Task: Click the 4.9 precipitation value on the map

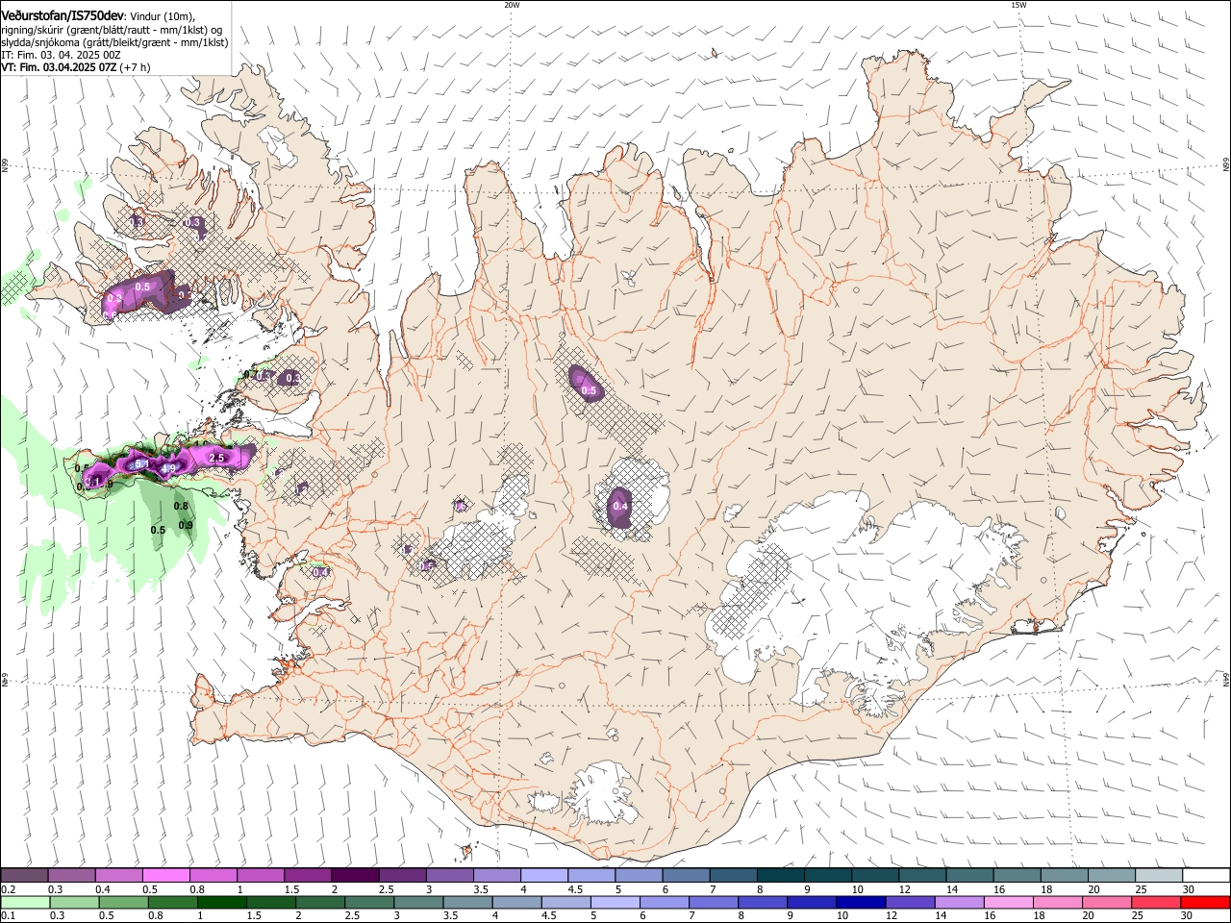Action: click(168, 469)
